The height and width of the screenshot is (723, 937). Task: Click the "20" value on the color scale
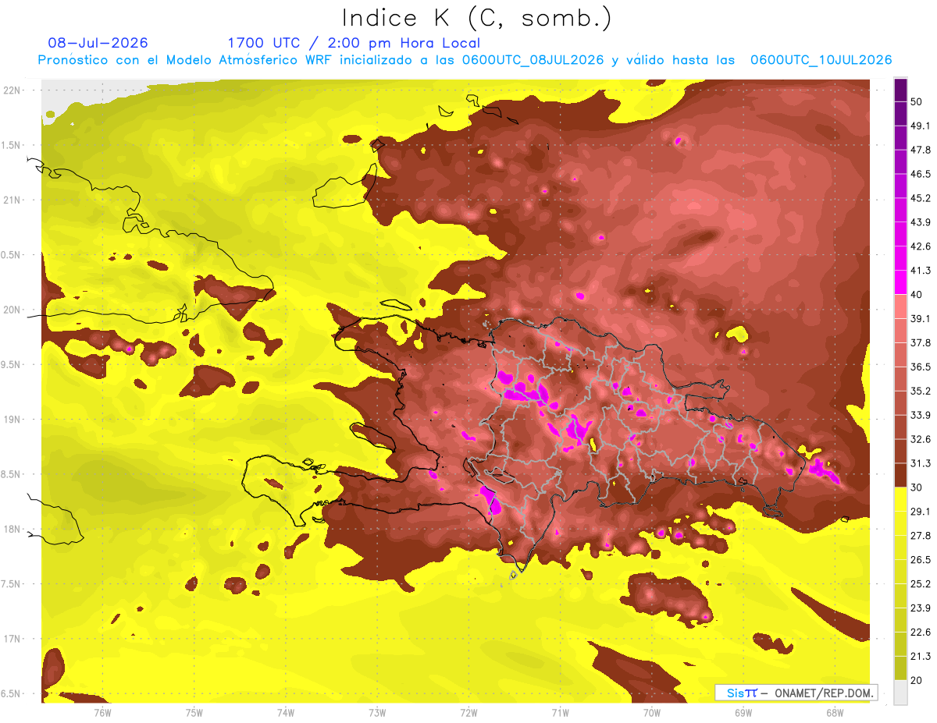pos(917,680)
